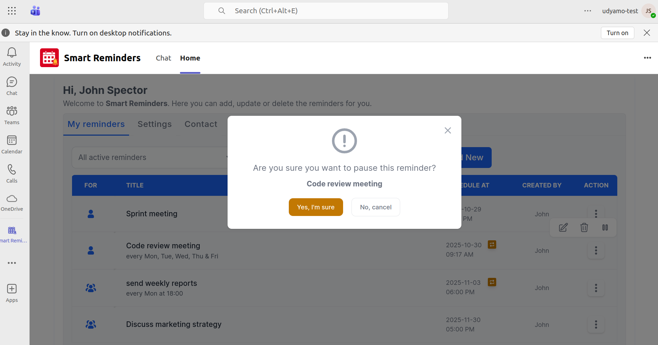Expand the All active reminders dropdown
This screenshot has height=345, width=658.
150,158
